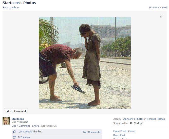The image size is (169, 139).
Task: Open the Starteens profile name link
Action: coord(18,119)
